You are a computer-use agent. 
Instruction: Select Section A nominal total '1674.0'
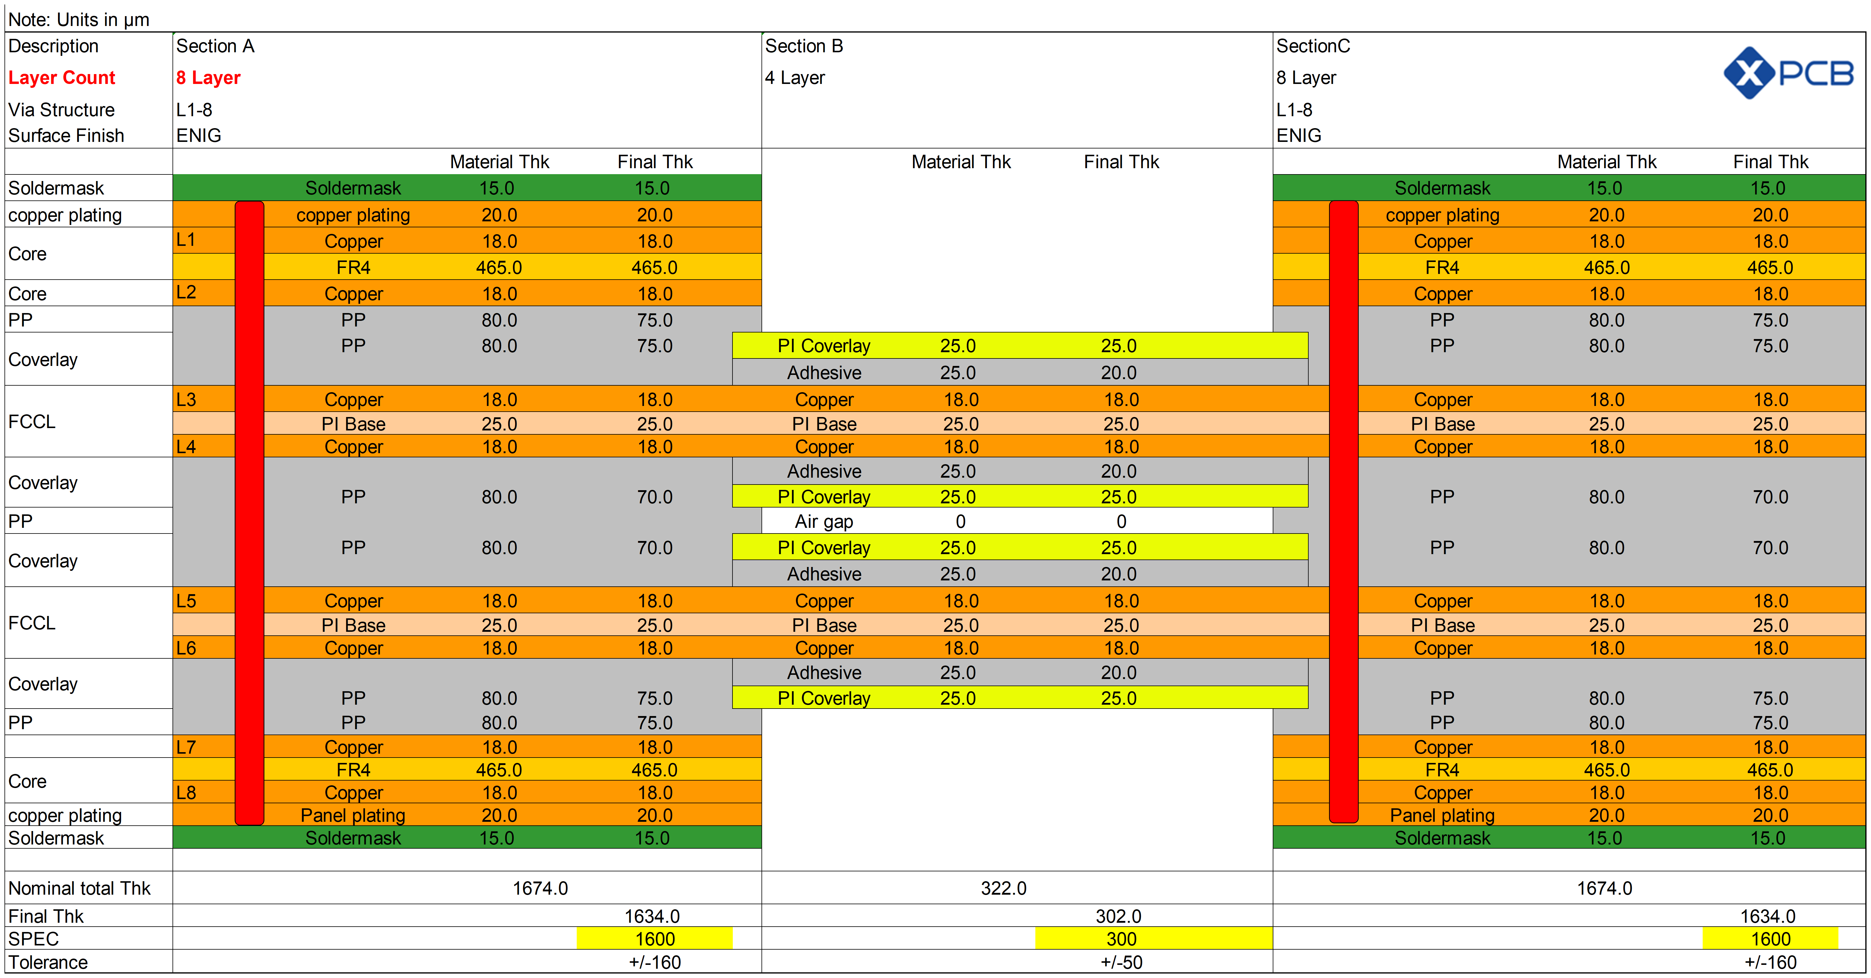(x=540, y=888)
